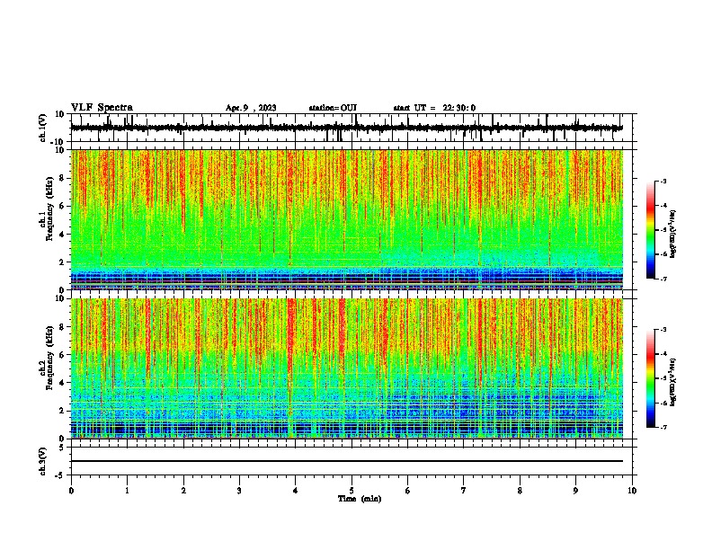Click the "Time (min)" axis title

click(x=360, y=499)
